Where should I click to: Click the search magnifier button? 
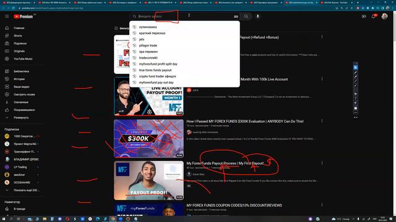point(246,17)
